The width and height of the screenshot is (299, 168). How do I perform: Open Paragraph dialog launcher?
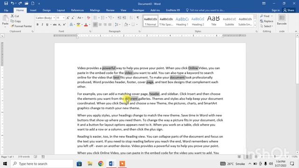click(x=140, y=31)
